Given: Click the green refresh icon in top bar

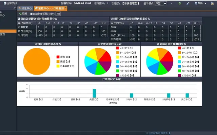Looking at the screenshot, I should [x=180, y=3].
